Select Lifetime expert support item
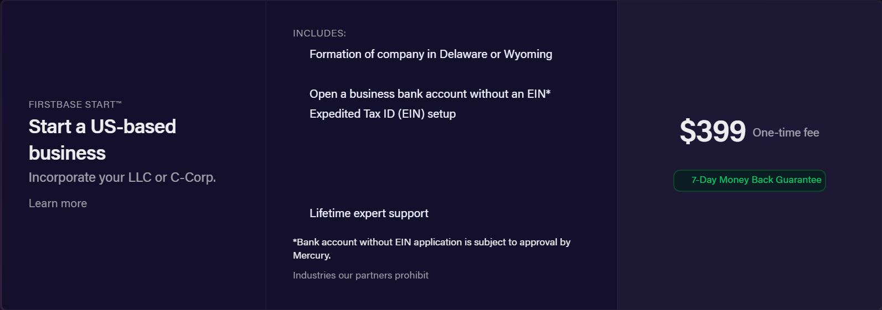Screen dimensions: 882x310 (369, 213)
